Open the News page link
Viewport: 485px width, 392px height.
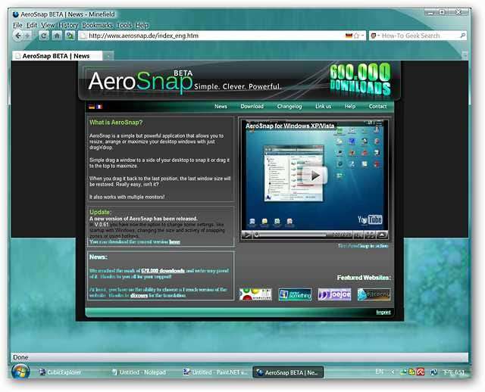point(221,106)
